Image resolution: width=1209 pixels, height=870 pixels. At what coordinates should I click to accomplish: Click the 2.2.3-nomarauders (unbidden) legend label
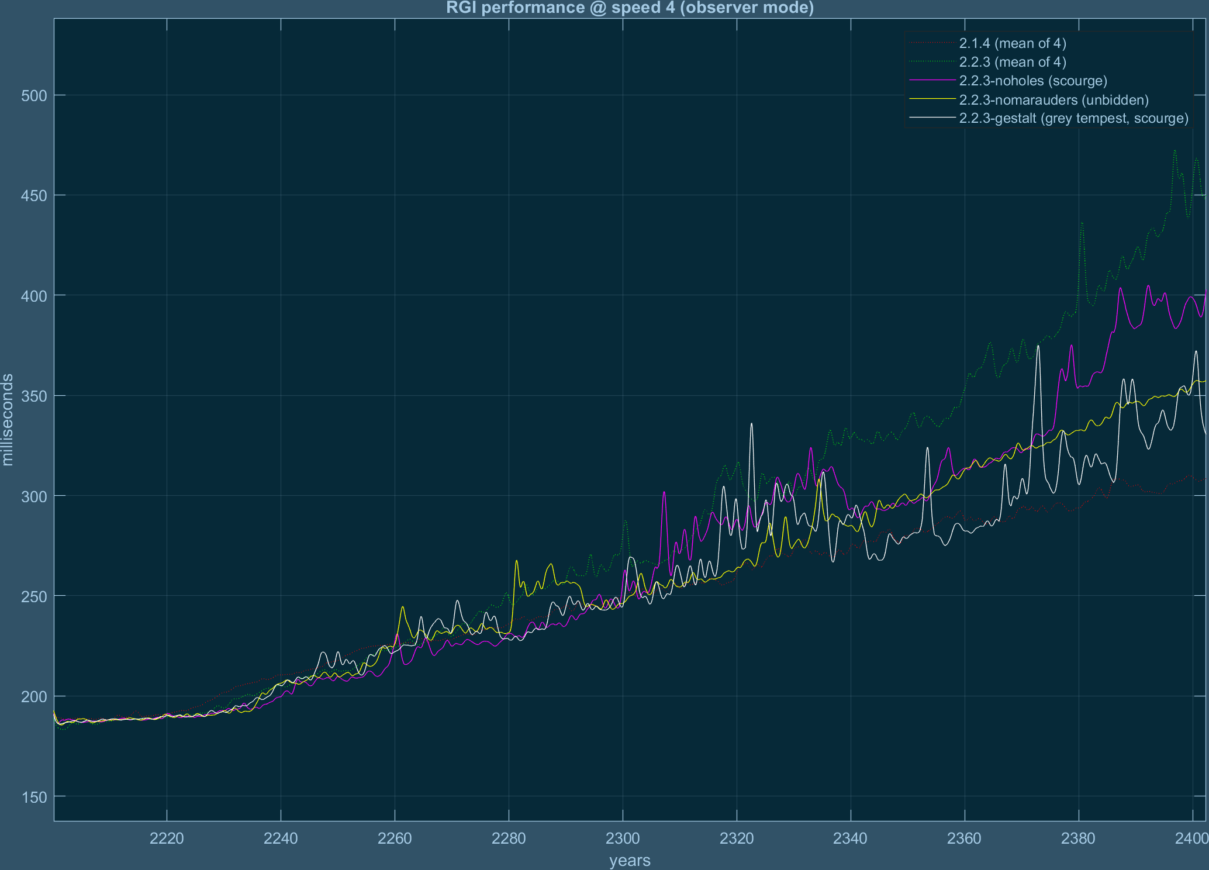[1053, 100]
